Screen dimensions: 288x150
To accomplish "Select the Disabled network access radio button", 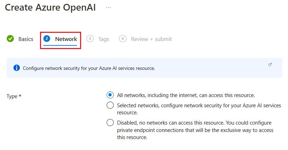I will pyautogui.click(x=110, y=122).
